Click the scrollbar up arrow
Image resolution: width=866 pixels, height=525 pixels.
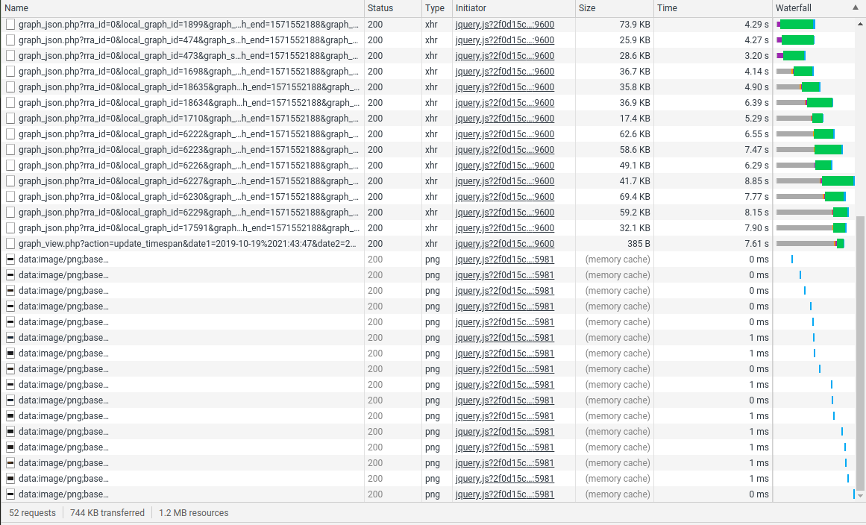860,25
